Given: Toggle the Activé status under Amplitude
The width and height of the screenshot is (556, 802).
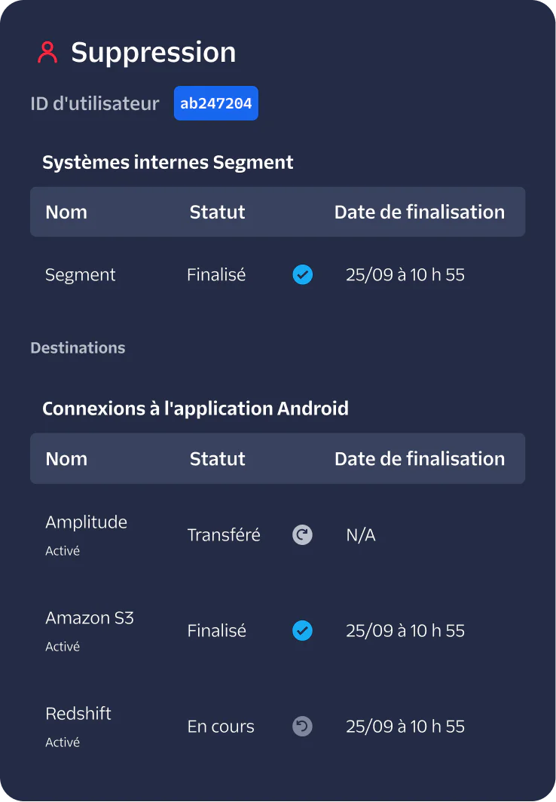Looking at the screenshot, I should [62, 550].
